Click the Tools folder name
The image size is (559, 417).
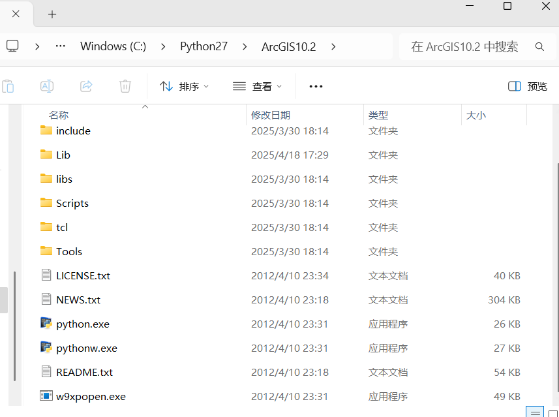point(69,251)
